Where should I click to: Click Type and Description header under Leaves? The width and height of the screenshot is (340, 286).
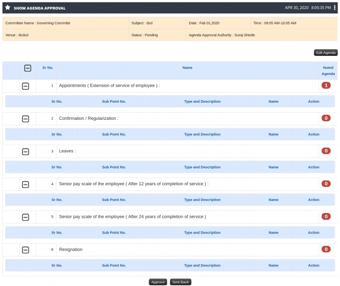click(x=202, y=167)
